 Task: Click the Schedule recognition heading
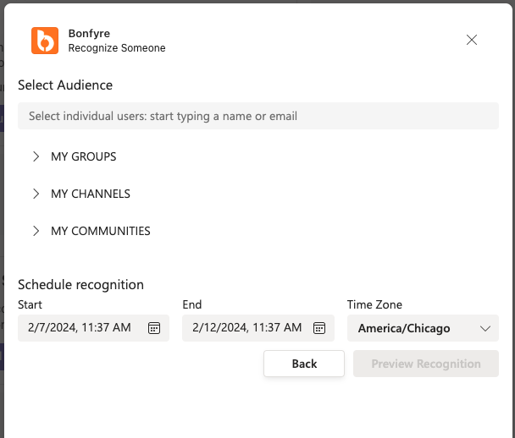point(80,285)
